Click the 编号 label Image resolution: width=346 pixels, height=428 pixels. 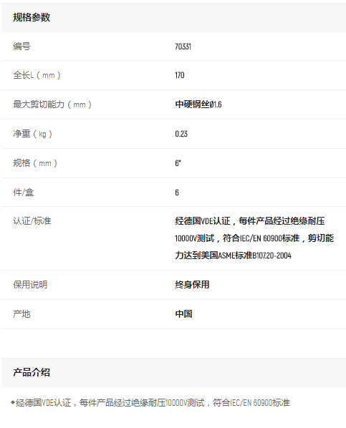(x=21, y=46)
